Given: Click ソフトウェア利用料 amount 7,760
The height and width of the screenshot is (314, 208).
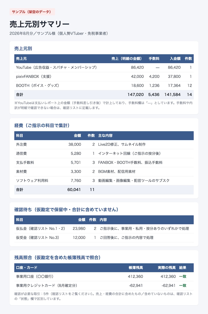Looking at the screenshot, I should click(76, 181).
